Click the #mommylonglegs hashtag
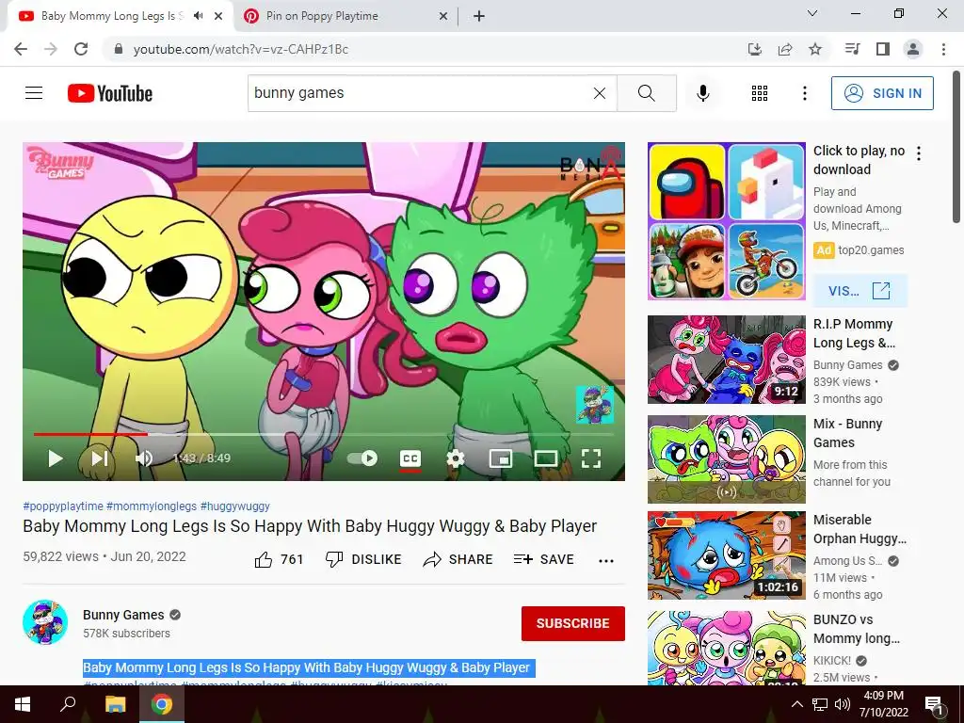This screenshot has width=964, height=723. 152,506
